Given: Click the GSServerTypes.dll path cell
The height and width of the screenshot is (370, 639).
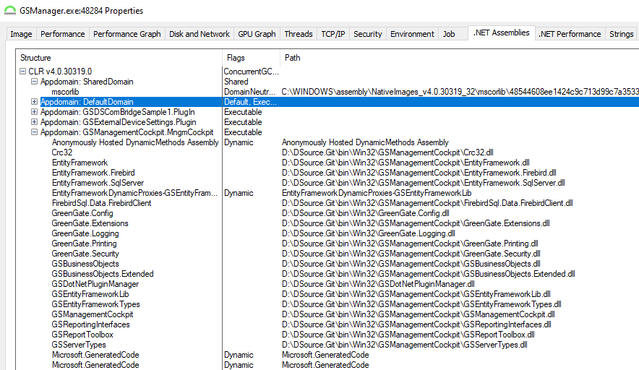Looking at the screenshot, I should [404, 345].
